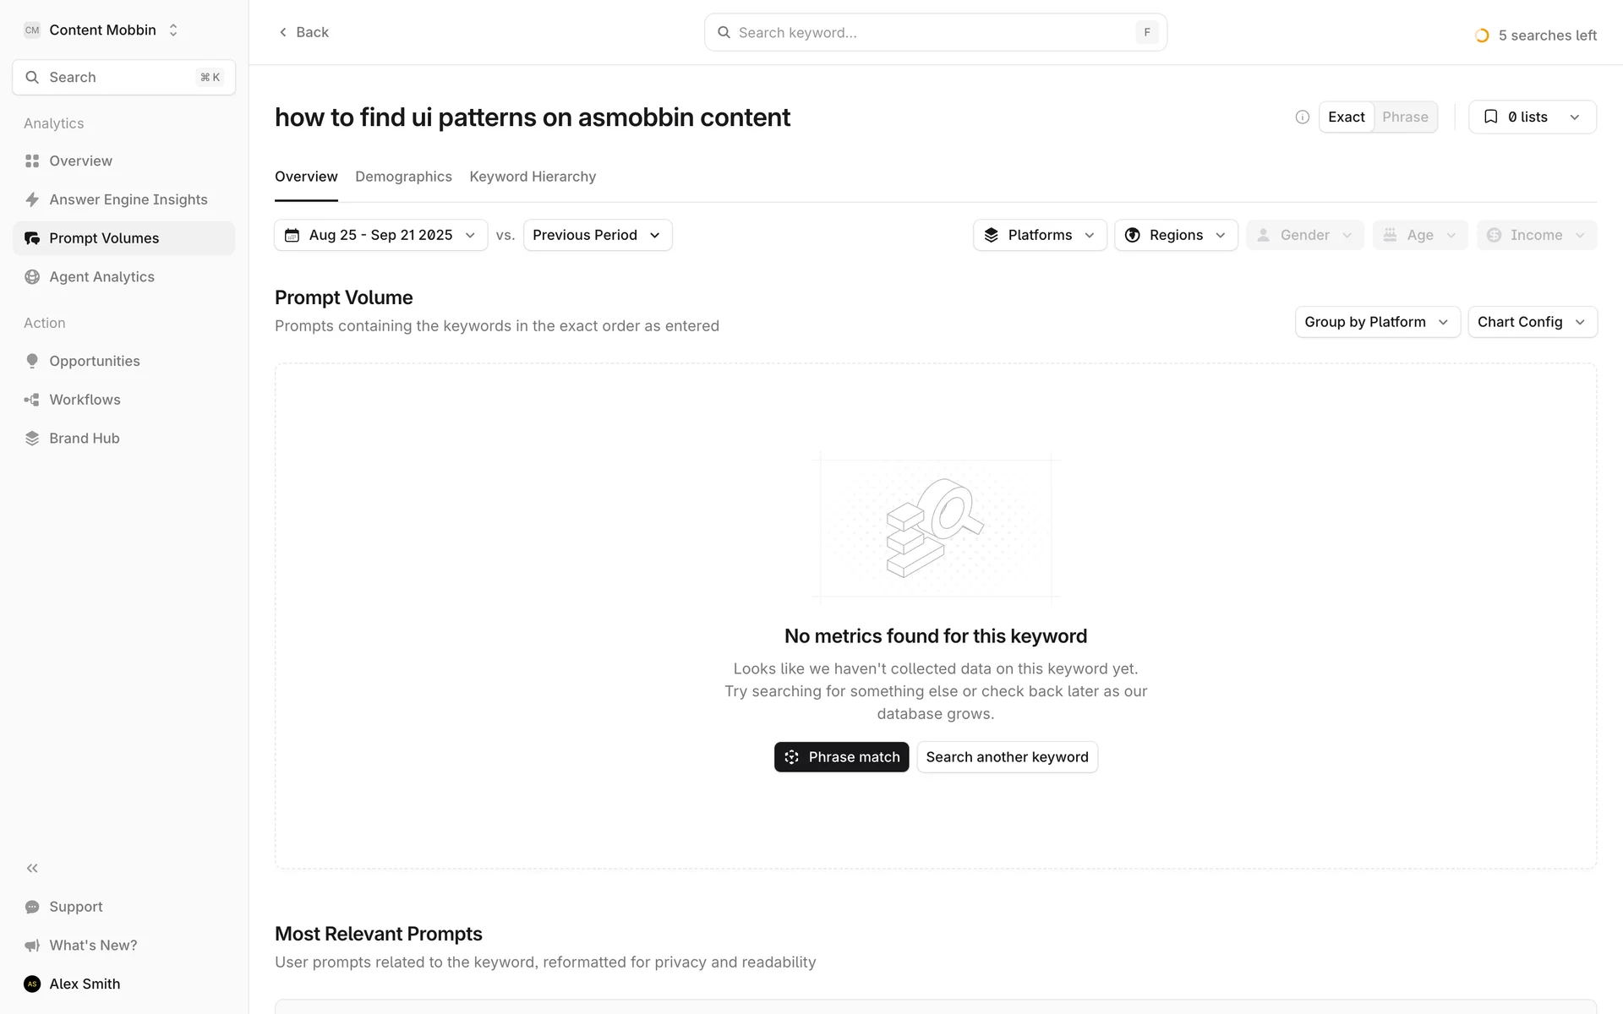Switch match type to Phrase
Viewport: 1623px width, 1014px height.
(1405, 117)
